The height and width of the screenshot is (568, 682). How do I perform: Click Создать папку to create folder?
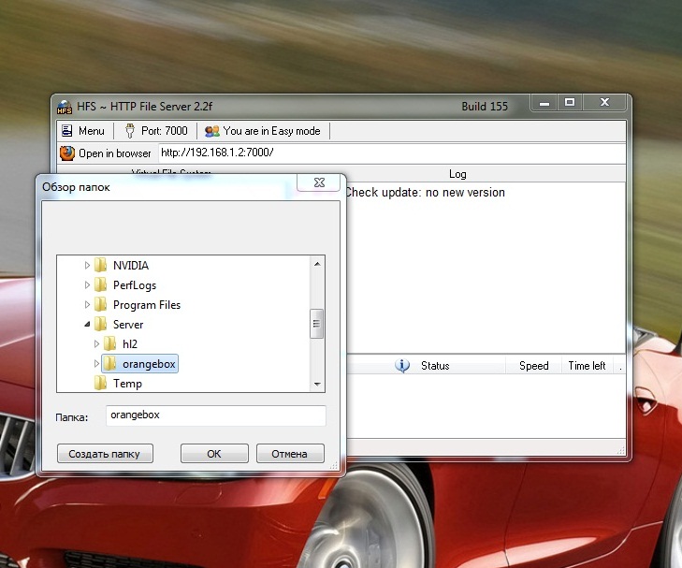pos(104,454)
